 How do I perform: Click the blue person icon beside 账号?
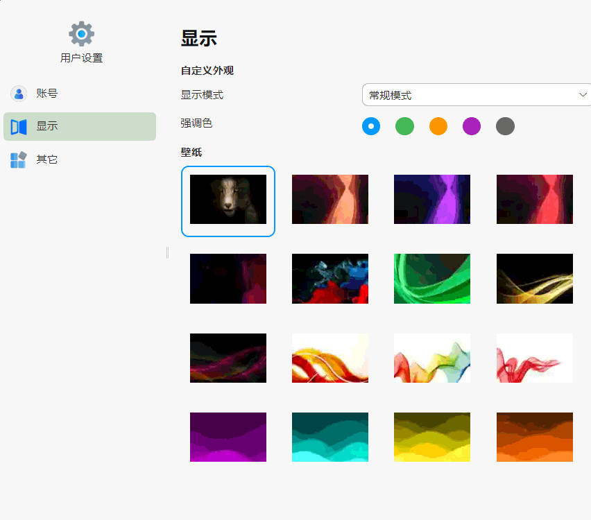(17, 94)
